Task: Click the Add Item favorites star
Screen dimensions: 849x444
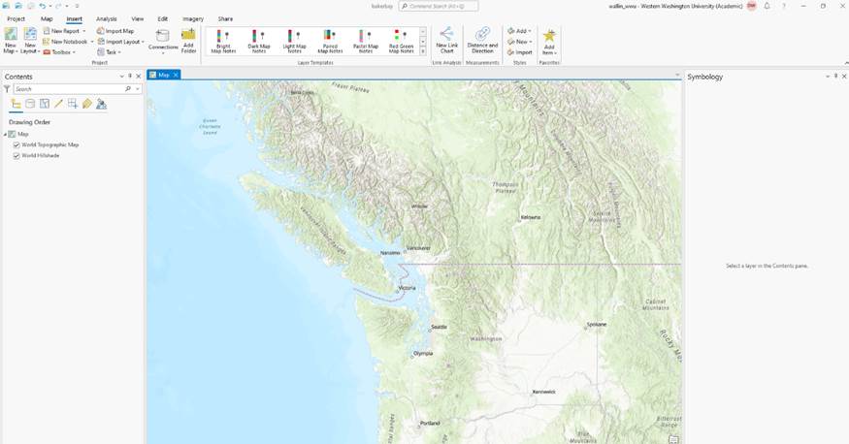Action: (549, 36)
